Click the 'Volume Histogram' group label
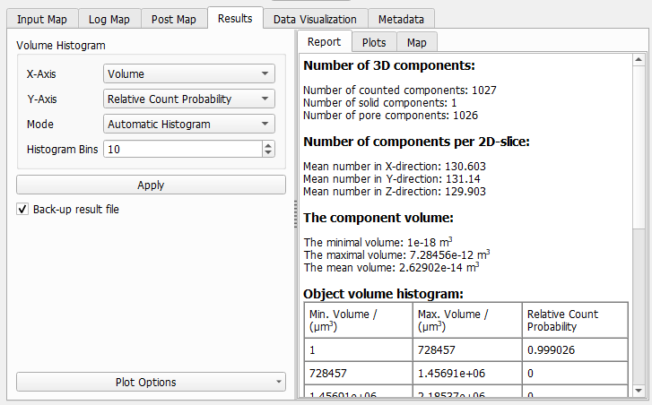 click(x=61, y=46)
